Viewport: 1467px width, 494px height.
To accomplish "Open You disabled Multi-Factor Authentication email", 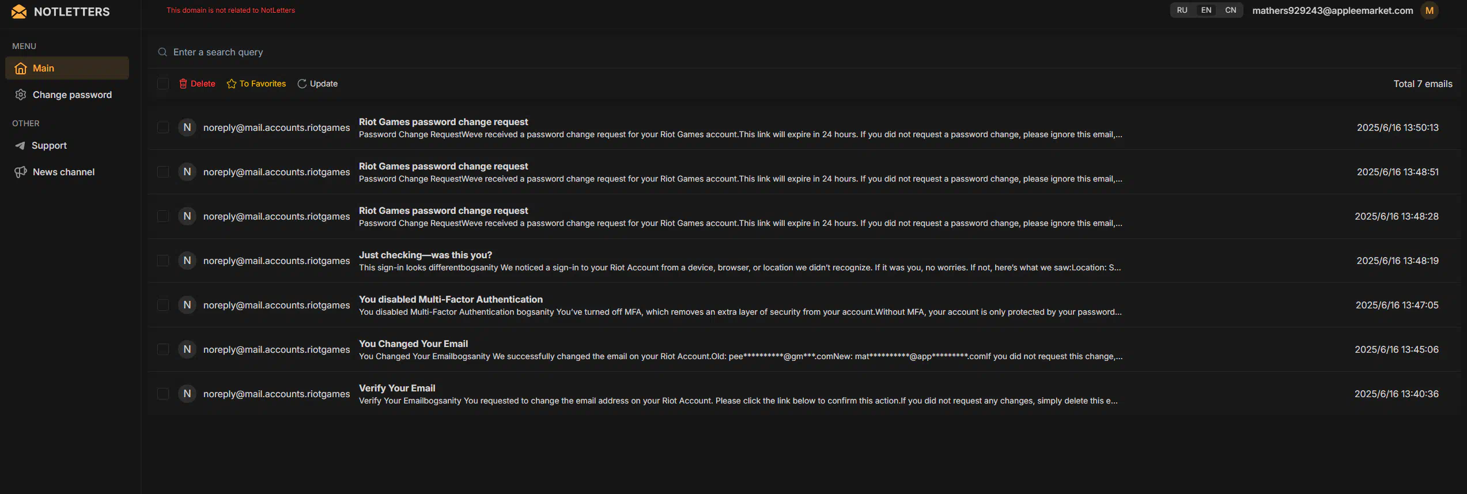I will [x=801, y=305].
